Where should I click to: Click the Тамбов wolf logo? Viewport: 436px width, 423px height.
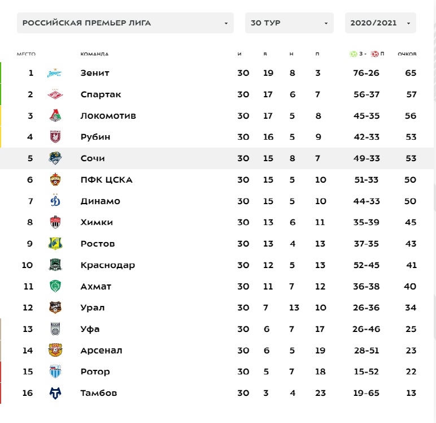tap(55, 393)
